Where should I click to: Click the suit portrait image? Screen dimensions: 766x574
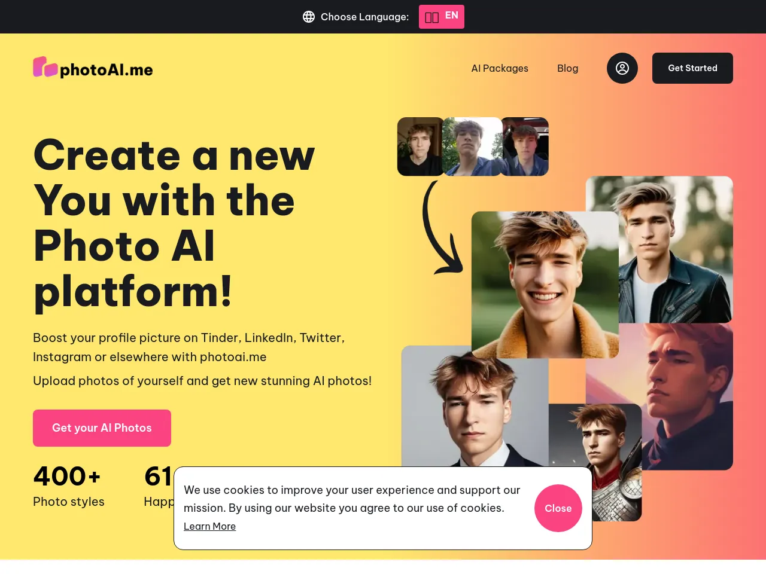click(x=475, y=407)
